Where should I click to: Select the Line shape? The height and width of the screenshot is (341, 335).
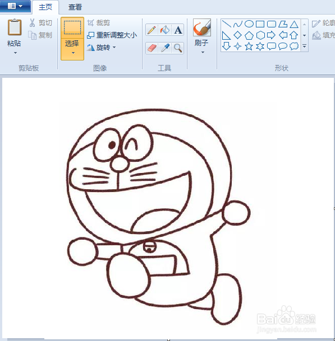pos(227,24)
